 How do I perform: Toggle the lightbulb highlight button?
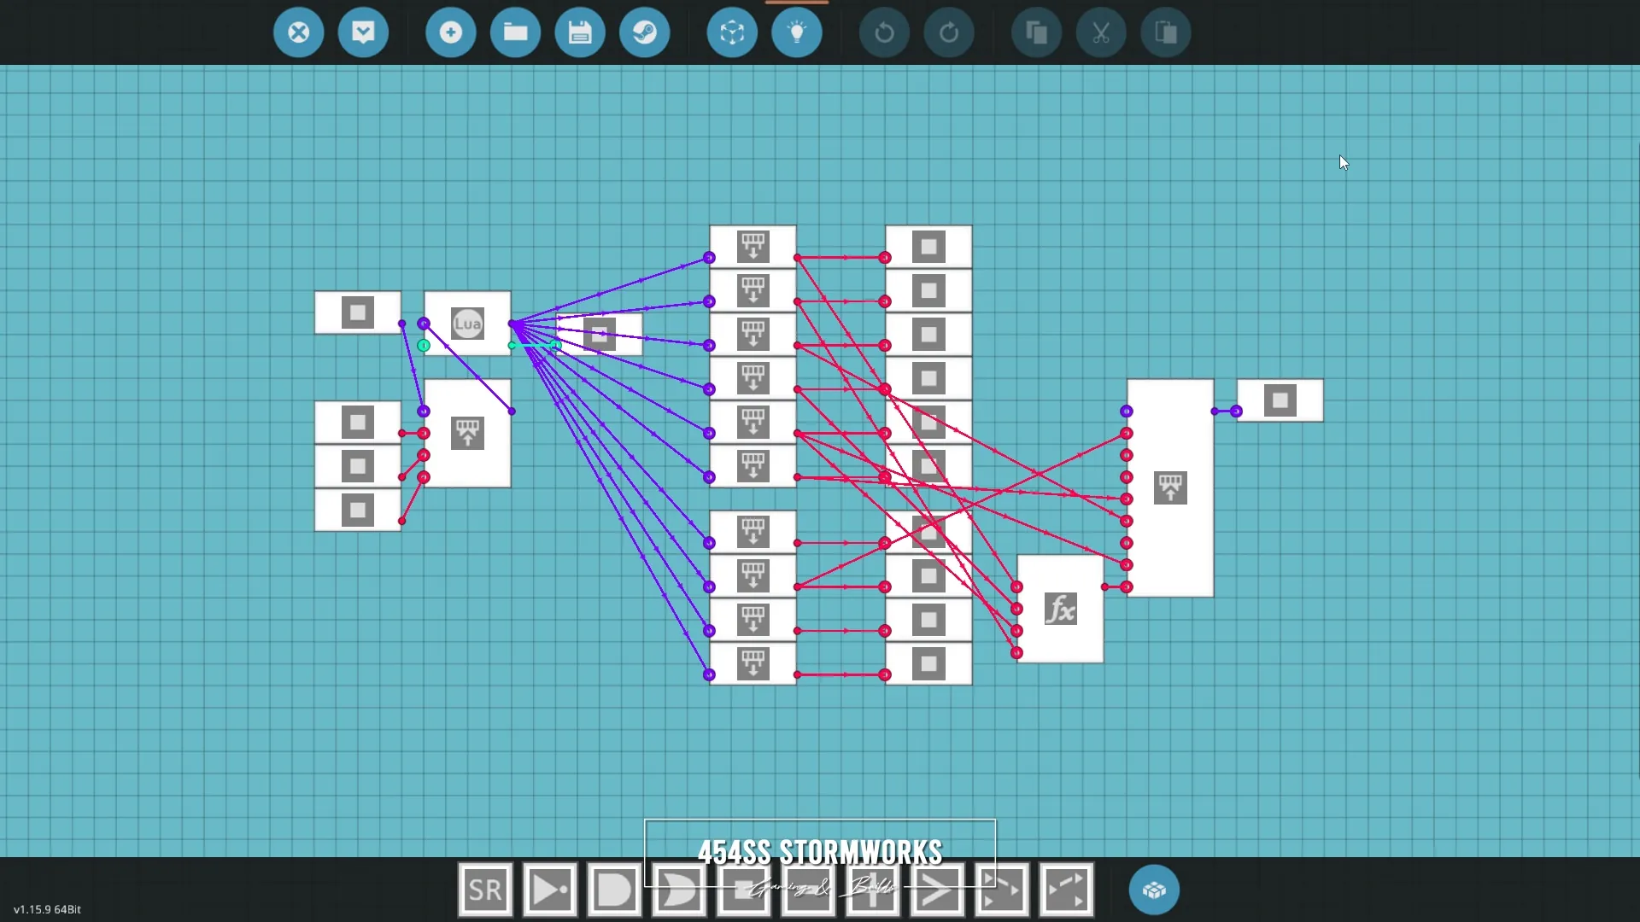click(797, 32)
